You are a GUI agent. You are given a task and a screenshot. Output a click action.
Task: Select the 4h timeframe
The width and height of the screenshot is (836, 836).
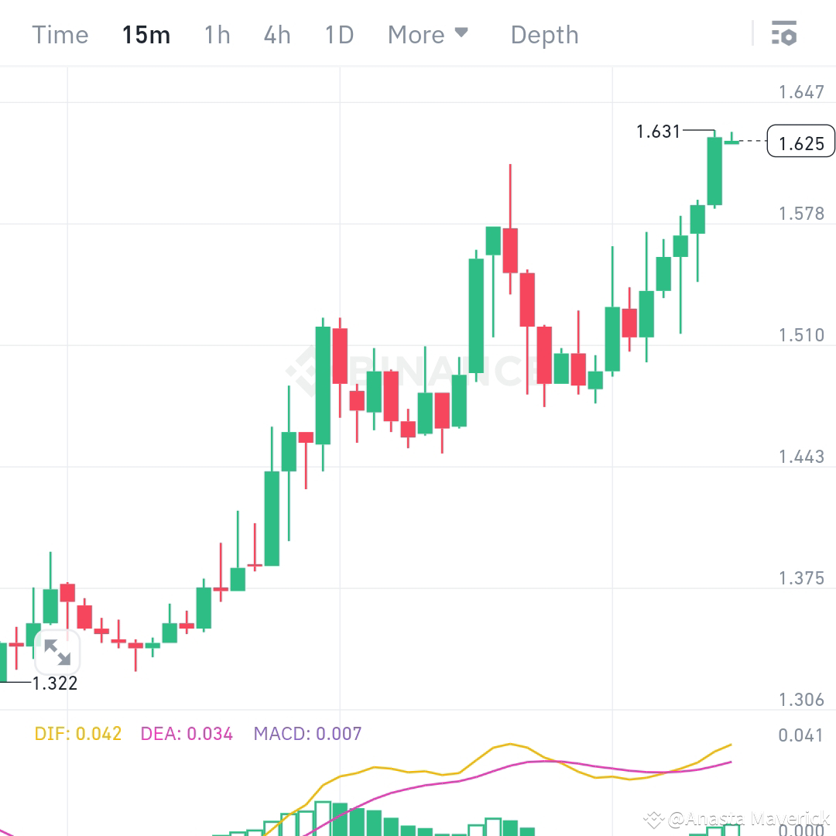point(276,34)
